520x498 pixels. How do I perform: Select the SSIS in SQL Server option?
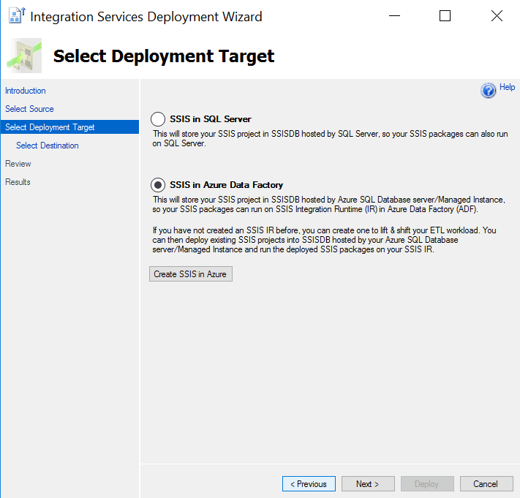[158, 119]
